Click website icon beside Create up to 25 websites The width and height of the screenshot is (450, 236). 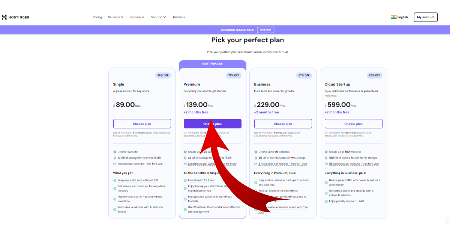pyautogui.click(x=185, y=152)
